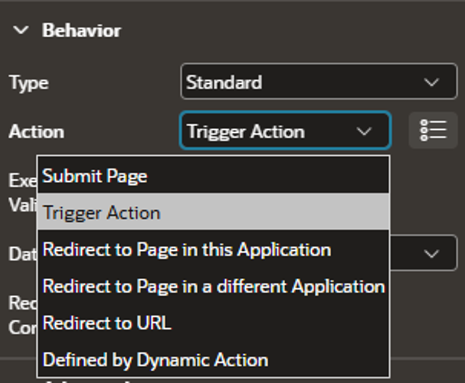Collapse the Behavior section chevron

(x=21, y=30)
